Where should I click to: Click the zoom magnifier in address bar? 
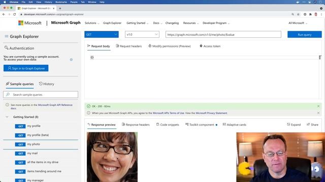coord(292,14)
